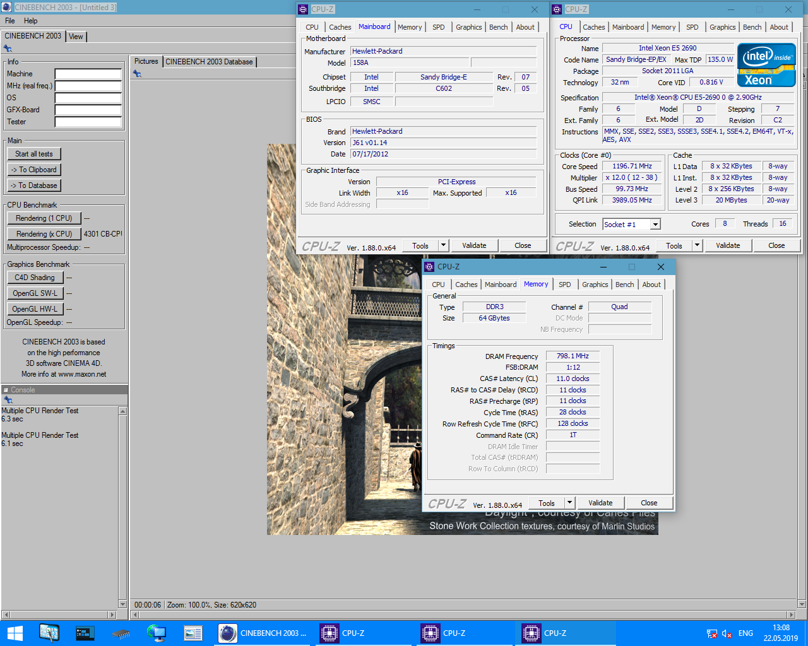The width and height of the screenshot is (808, 646).
Task: Click the To Clipboard button
Action: (34, 170)
